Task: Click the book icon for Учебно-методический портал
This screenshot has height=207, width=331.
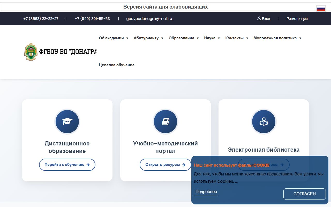Action: pos(165,122)
